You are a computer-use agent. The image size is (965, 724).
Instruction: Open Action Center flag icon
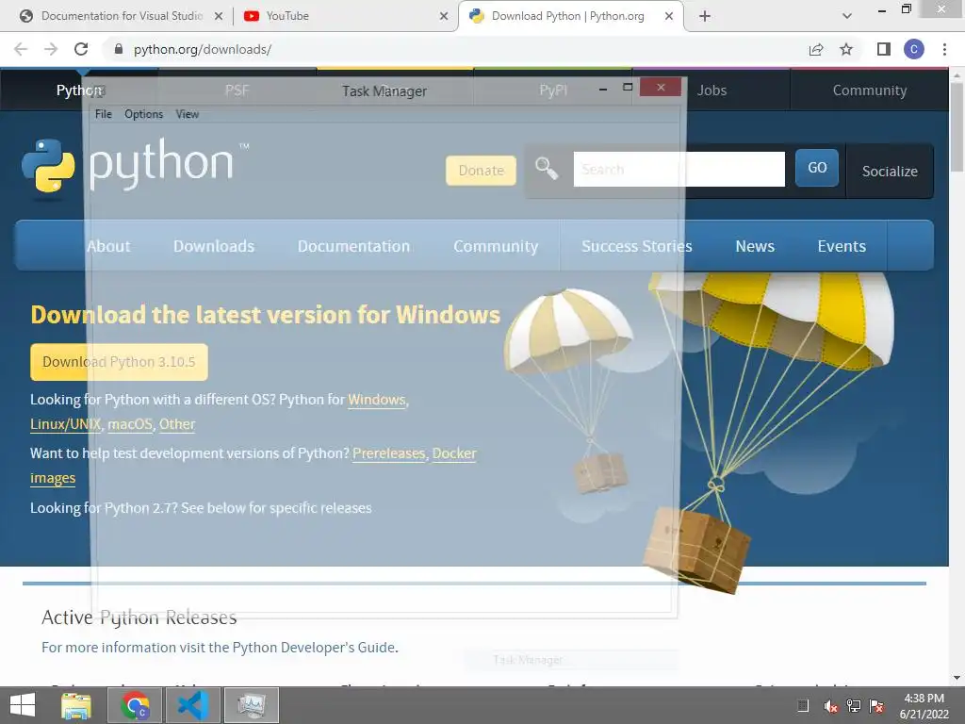click(x=876, y=706)
